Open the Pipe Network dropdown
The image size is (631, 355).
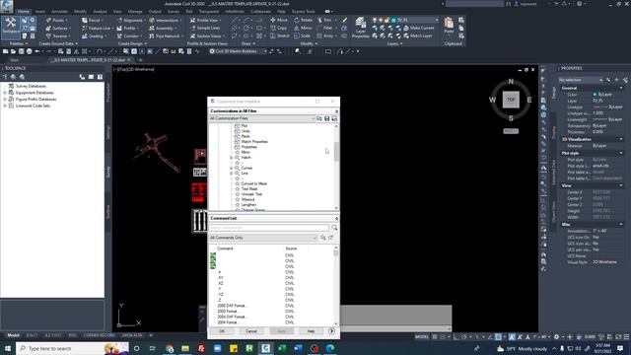coord(167,35)
